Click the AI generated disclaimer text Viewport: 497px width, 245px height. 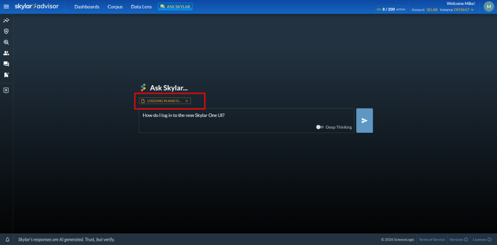click(66, 239)
